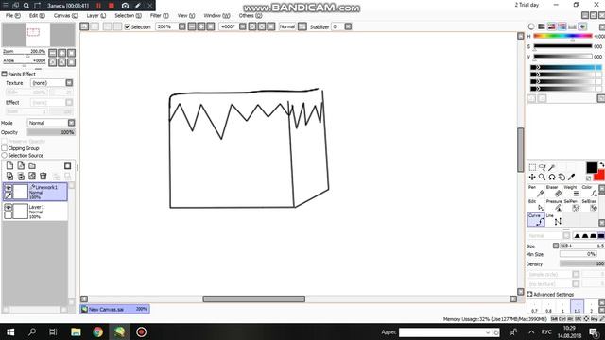Screen dimensions: 605x340
Task: Enable the Clipping Group checkbox
Action: tap(5, 148)
